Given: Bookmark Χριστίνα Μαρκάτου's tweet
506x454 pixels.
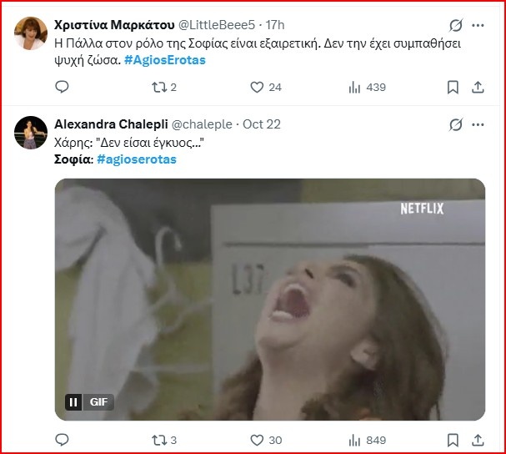Looking at the screenshot, I should click(x=453, y=87).
